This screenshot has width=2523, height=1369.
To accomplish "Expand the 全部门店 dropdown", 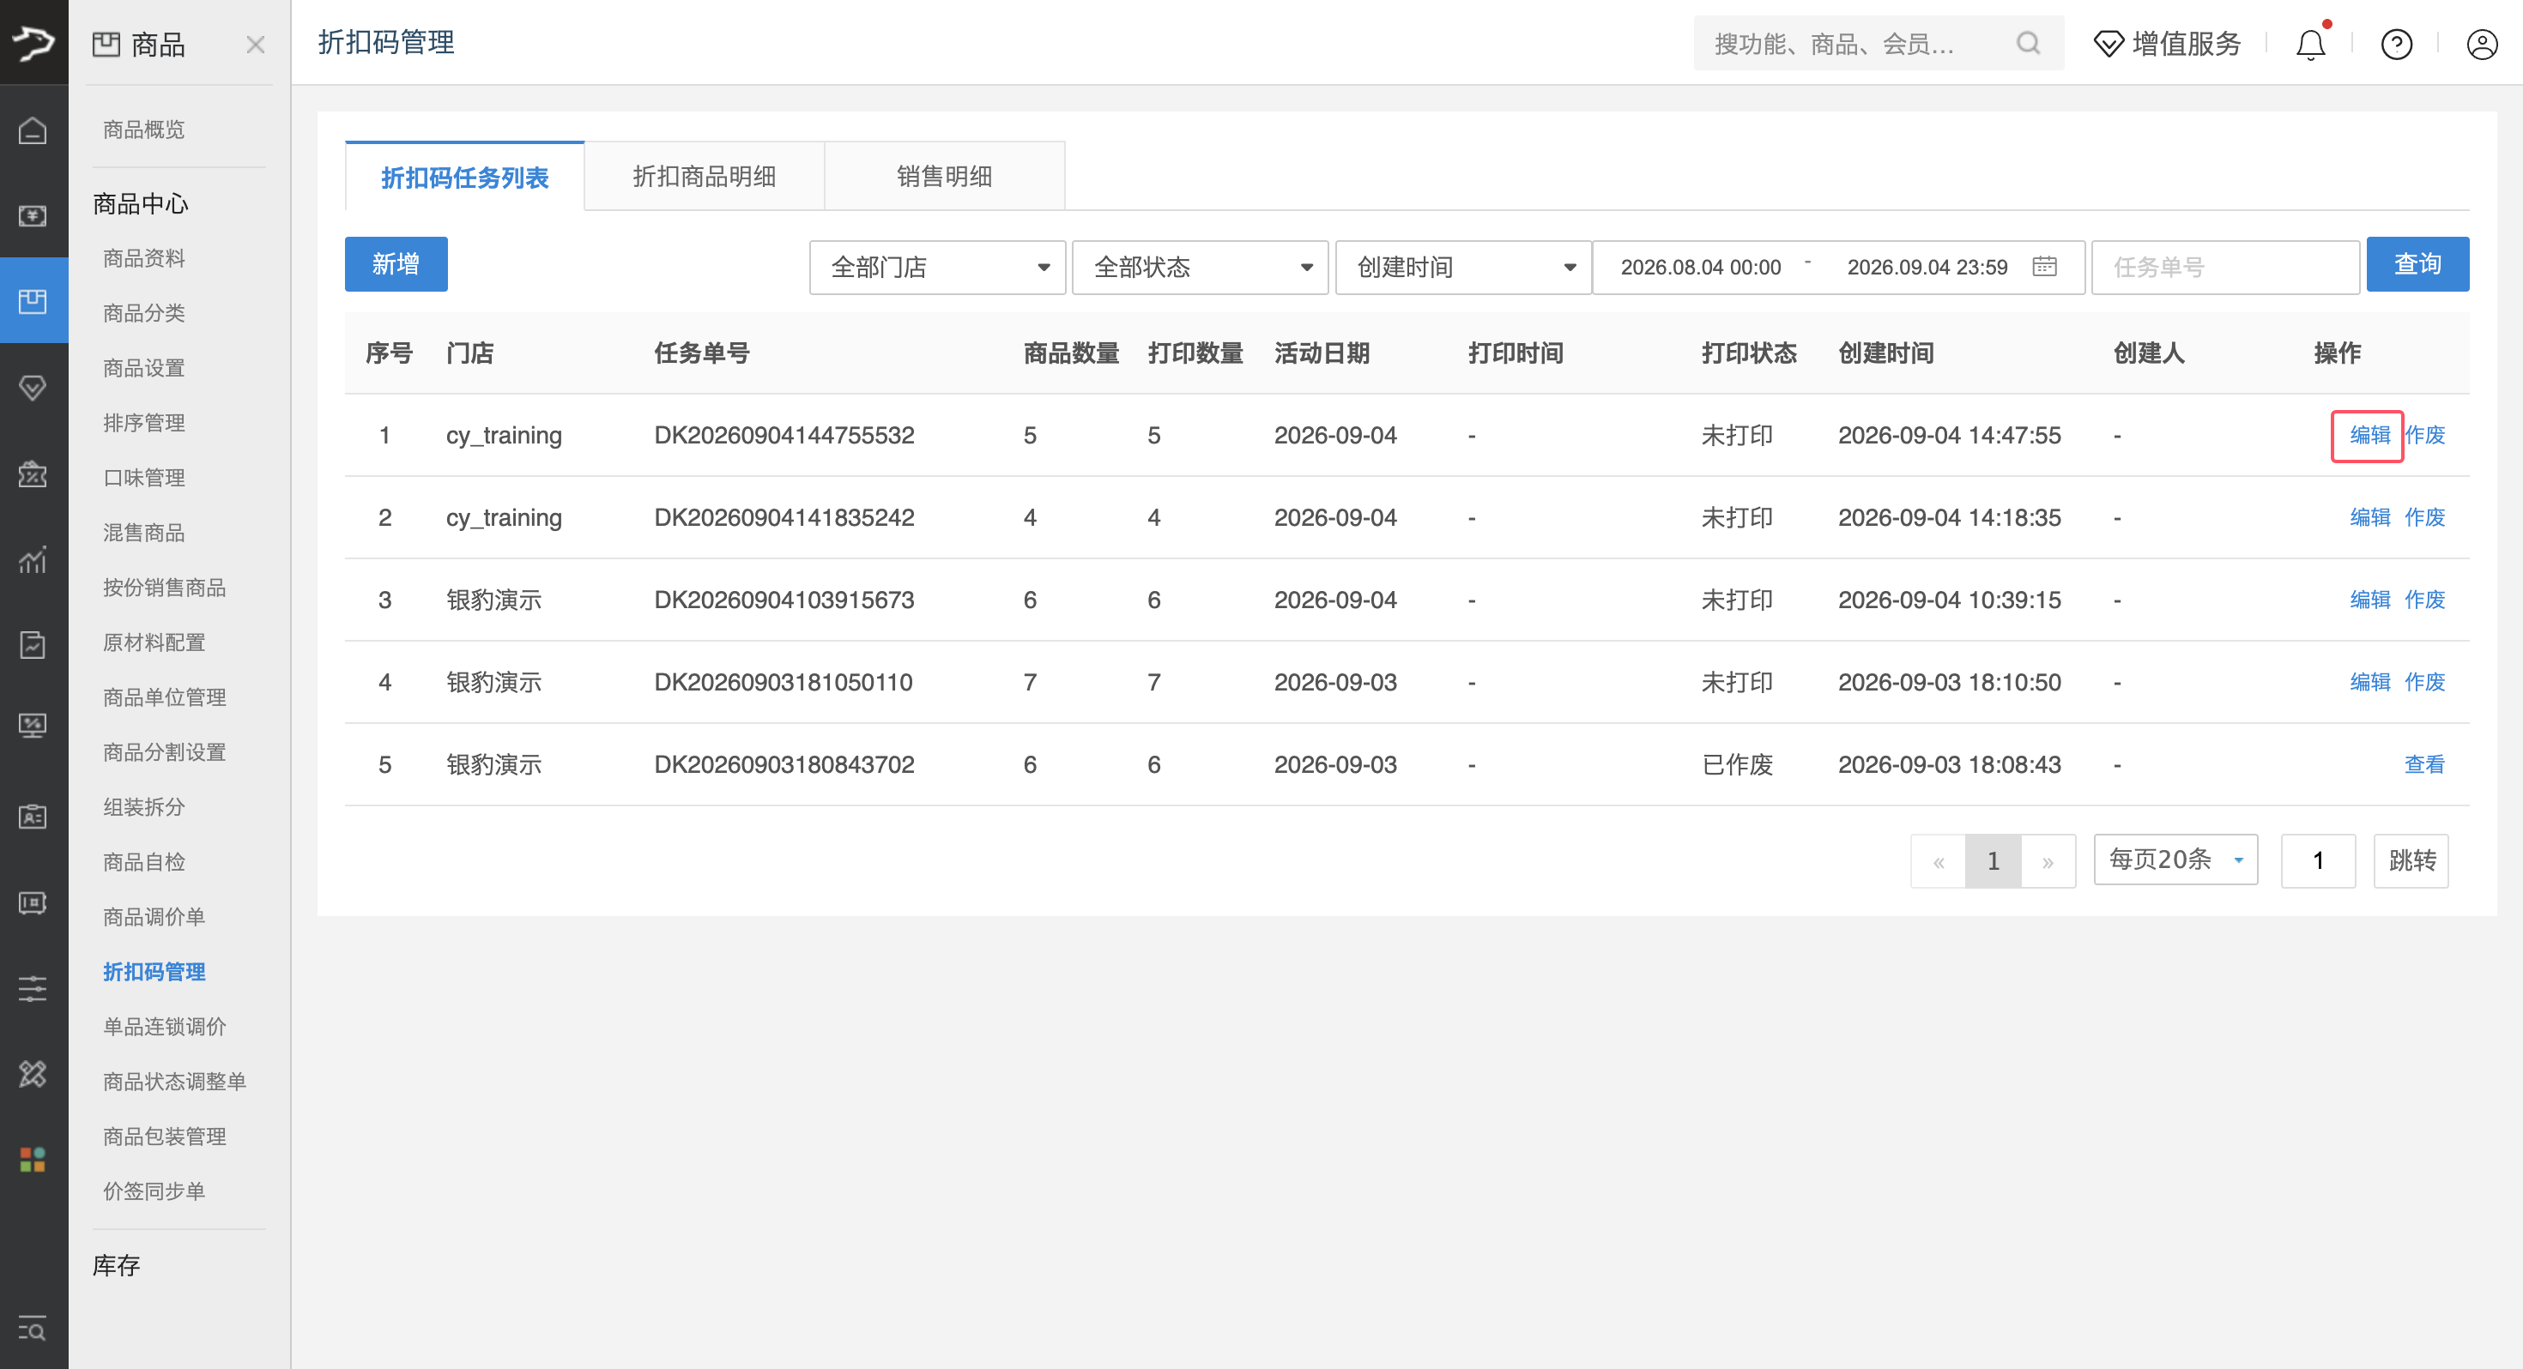I will click(x=937, y=268).
